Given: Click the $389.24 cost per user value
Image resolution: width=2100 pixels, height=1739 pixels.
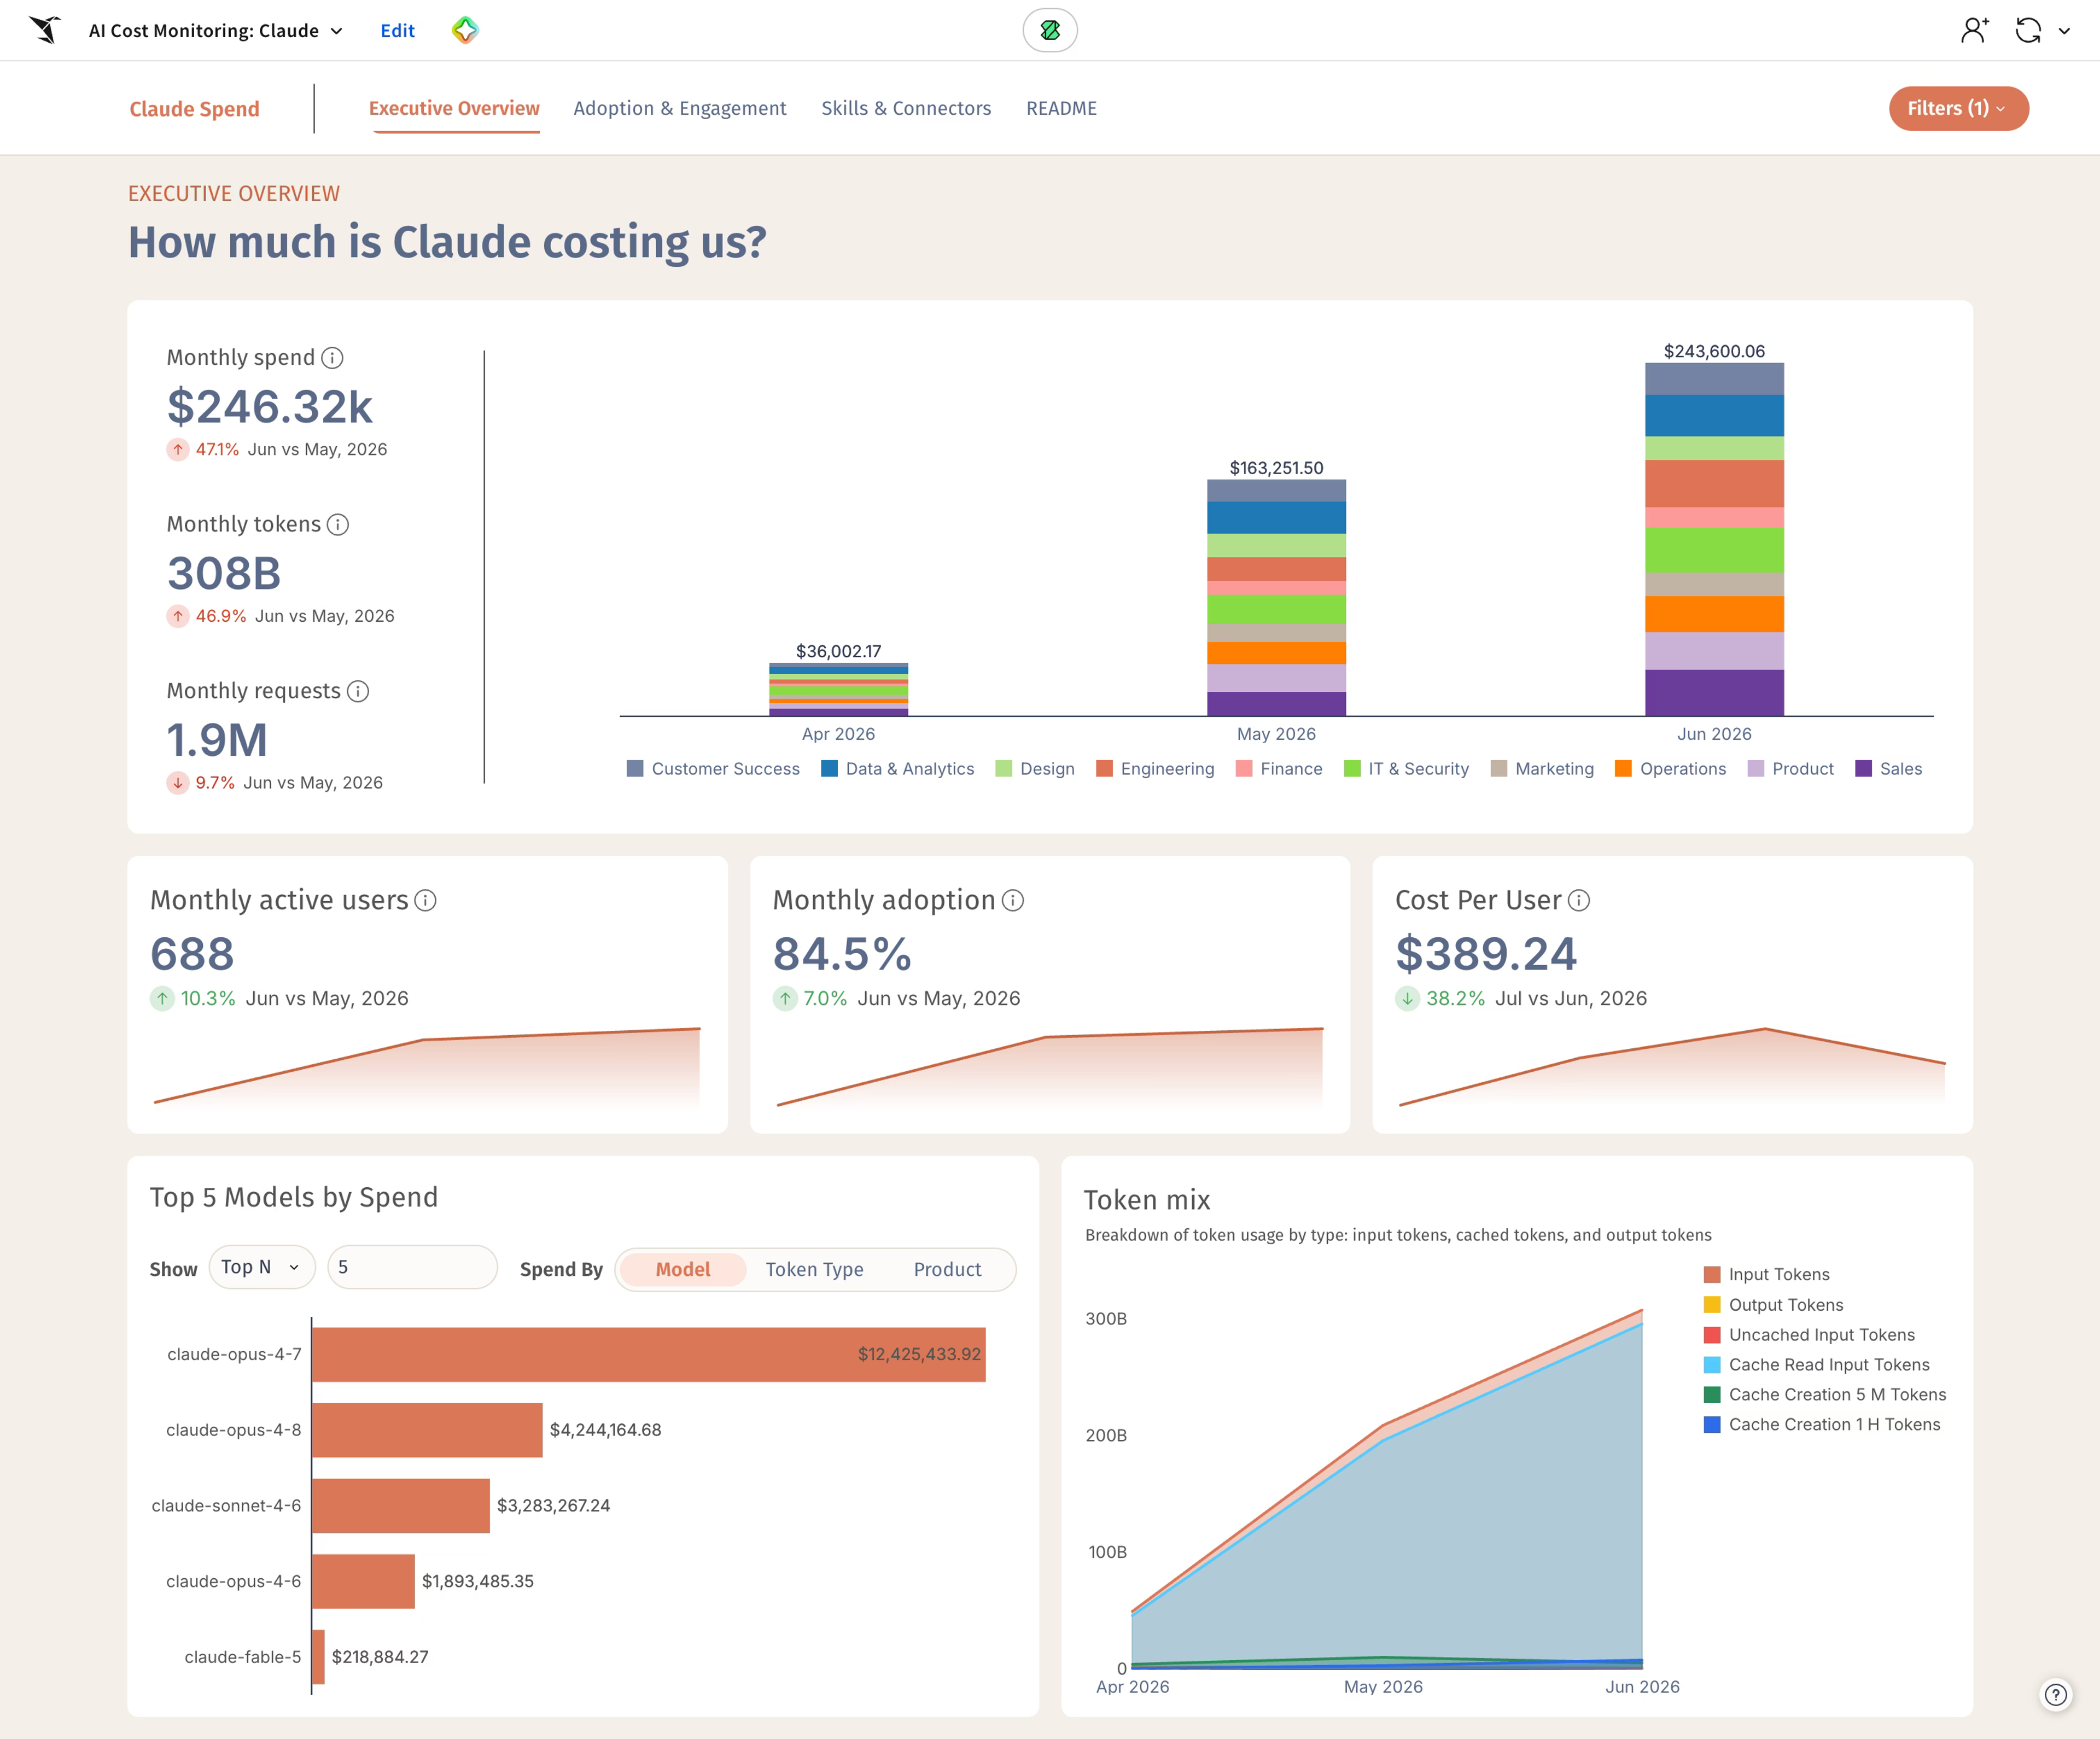Looking at the screenshot, I should [1486, 954].
